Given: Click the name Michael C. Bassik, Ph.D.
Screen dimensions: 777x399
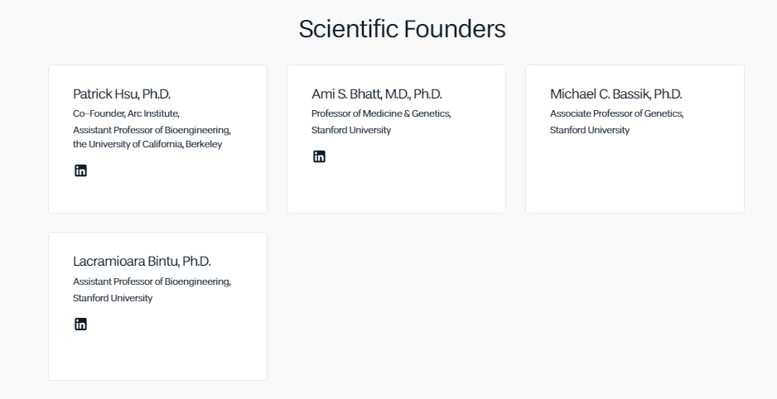Looking at the screenshot, I should point(616,94).
